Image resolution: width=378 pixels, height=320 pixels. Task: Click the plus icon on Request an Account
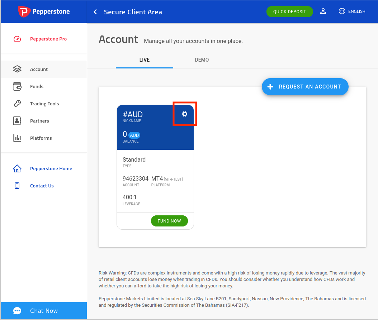270,87
